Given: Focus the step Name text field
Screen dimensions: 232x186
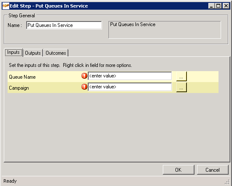Looking at the screenshot, I should (64, 25).
